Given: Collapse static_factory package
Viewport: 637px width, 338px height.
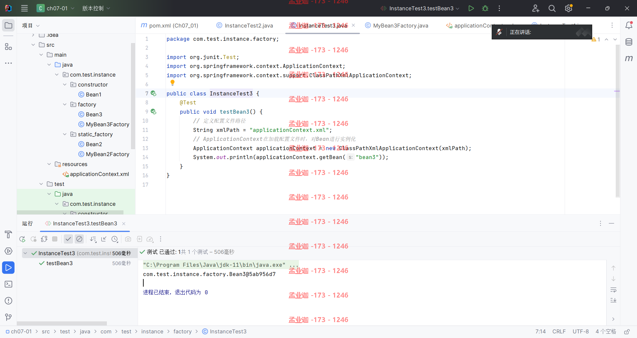Looking at the screenshot, I should click(65, 134).
